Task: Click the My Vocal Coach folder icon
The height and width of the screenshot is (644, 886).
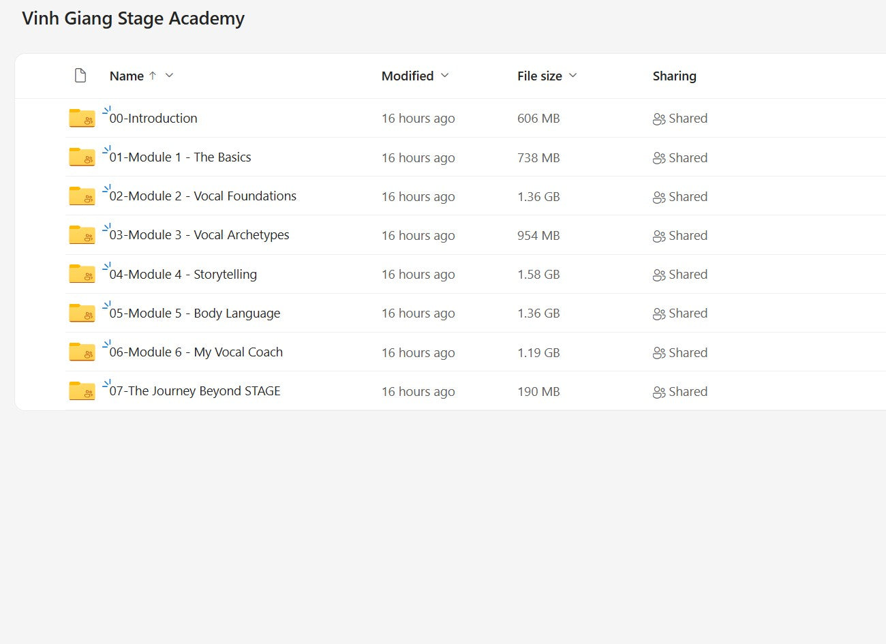Action: (x=82, y=352)
